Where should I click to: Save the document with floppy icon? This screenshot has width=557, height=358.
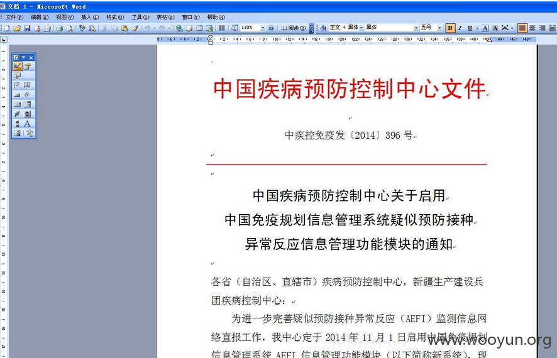click(27, 28)
